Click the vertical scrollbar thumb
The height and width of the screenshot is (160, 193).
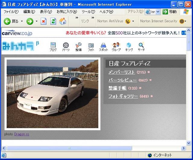click(188, 42)
